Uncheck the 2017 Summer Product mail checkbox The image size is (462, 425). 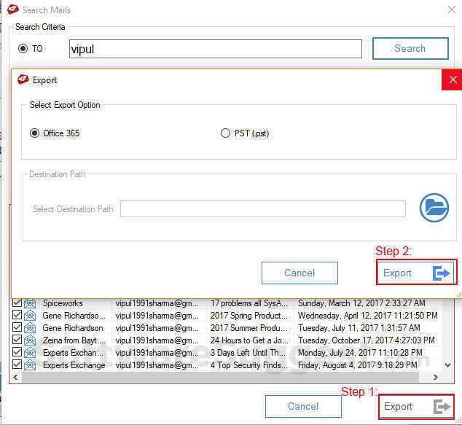[x=17, y=327]
